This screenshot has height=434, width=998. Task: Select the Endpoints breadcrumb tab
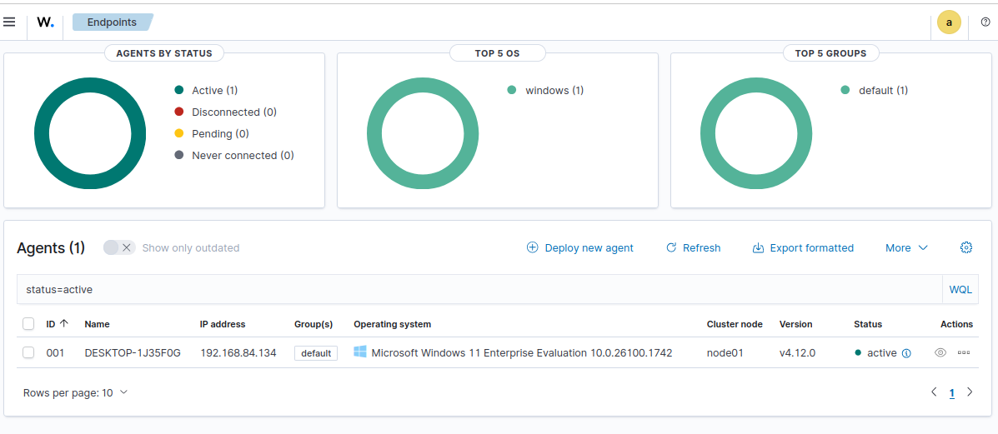(x=112, y=22)
